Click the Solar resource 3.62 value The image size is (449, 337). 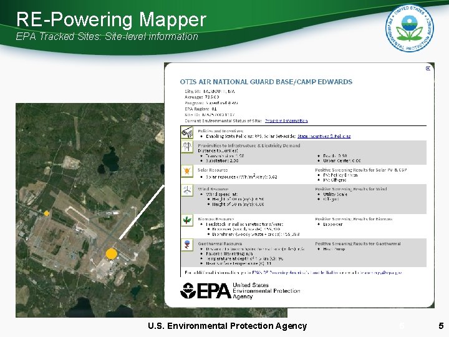coord(241,177)
